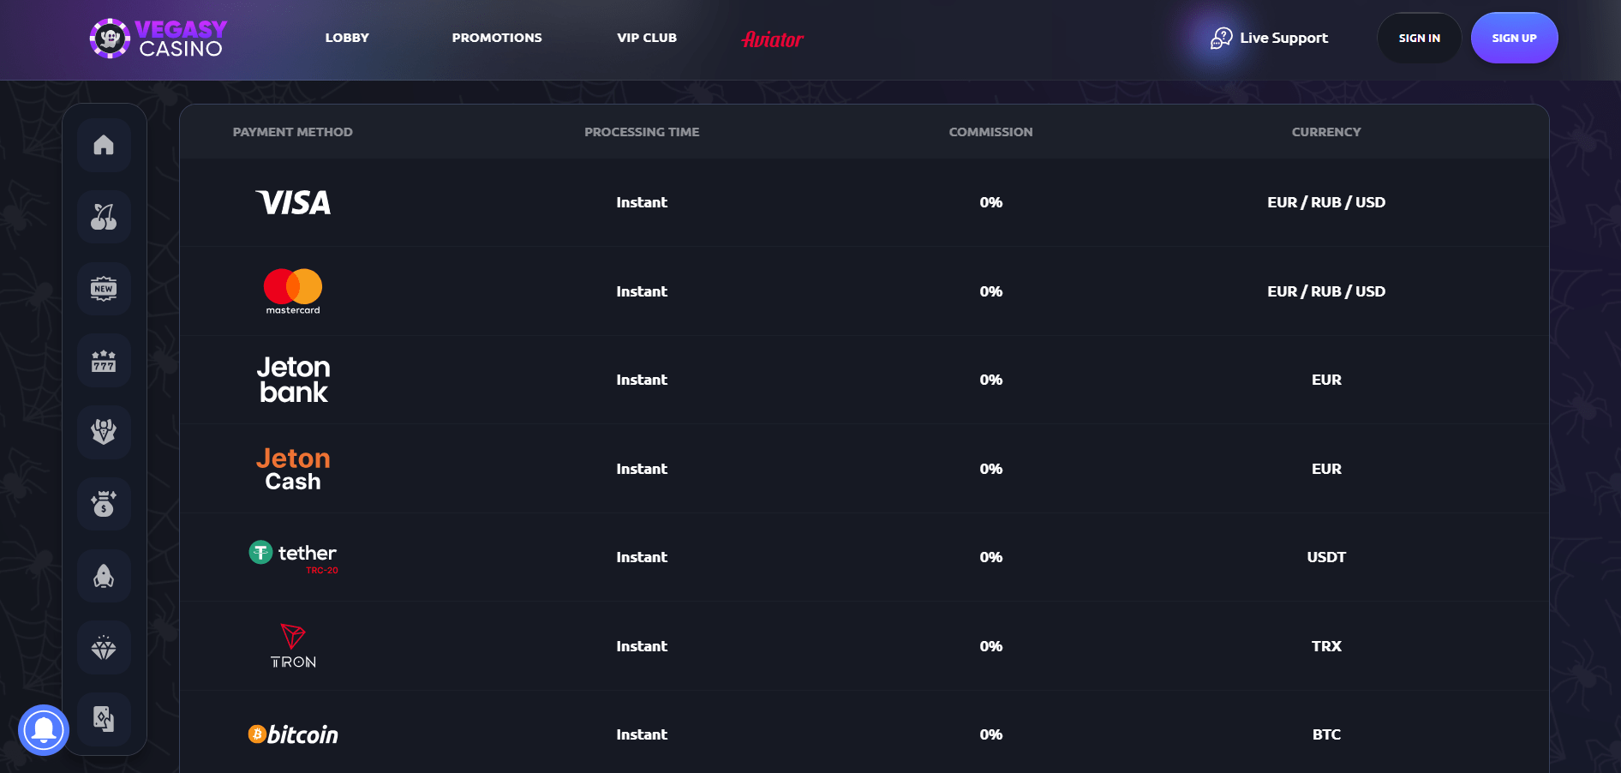The height and width of the screenshot is (773, 1621).
Task: Open the Lobby menu item
Action: click(347, 38)
